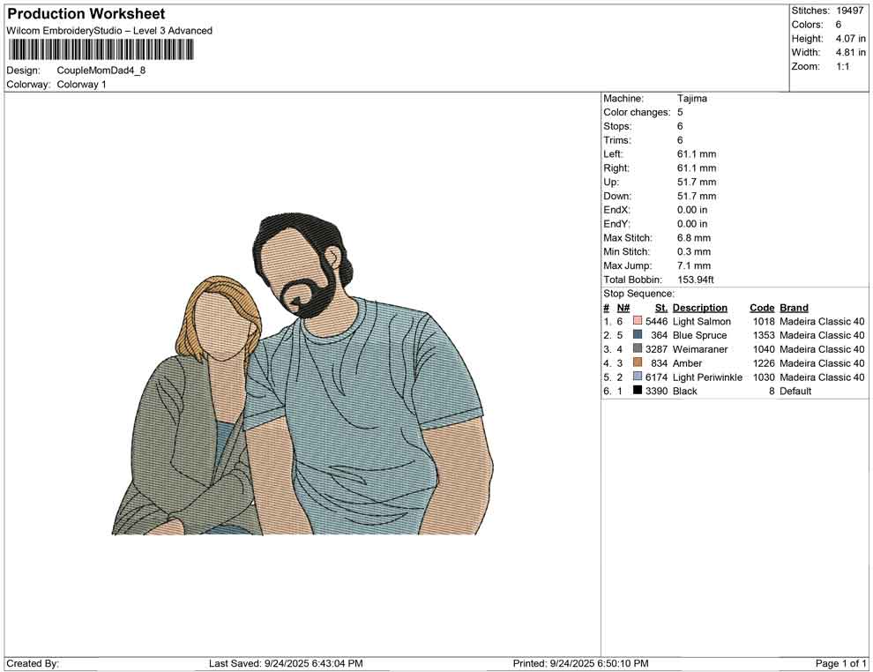
Task: Click the 'Page 1 of 1' footer text
Action: click(x=840, y=663)
